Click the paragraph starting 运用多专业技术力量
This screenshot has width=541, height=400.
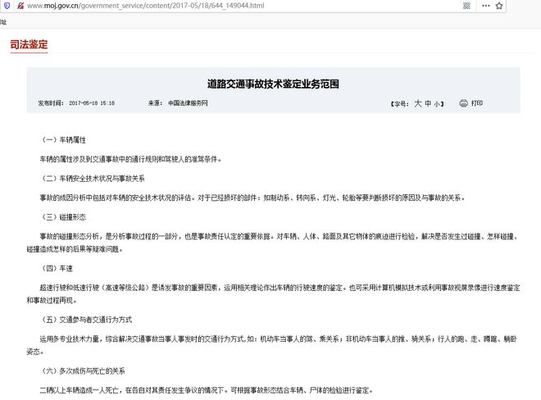(x=272, y=345)
